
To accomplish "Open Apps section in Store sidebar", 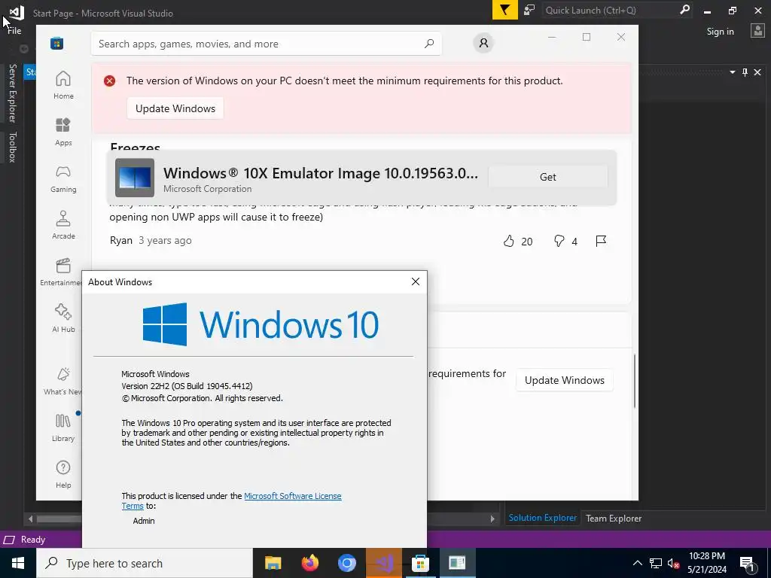I will point(63,132).
